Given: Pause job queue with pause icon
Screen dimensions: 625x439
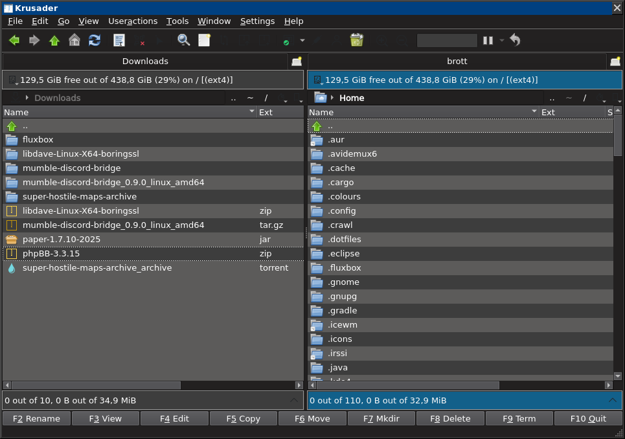Looking at the screenshot, I should tap(488, 40).
